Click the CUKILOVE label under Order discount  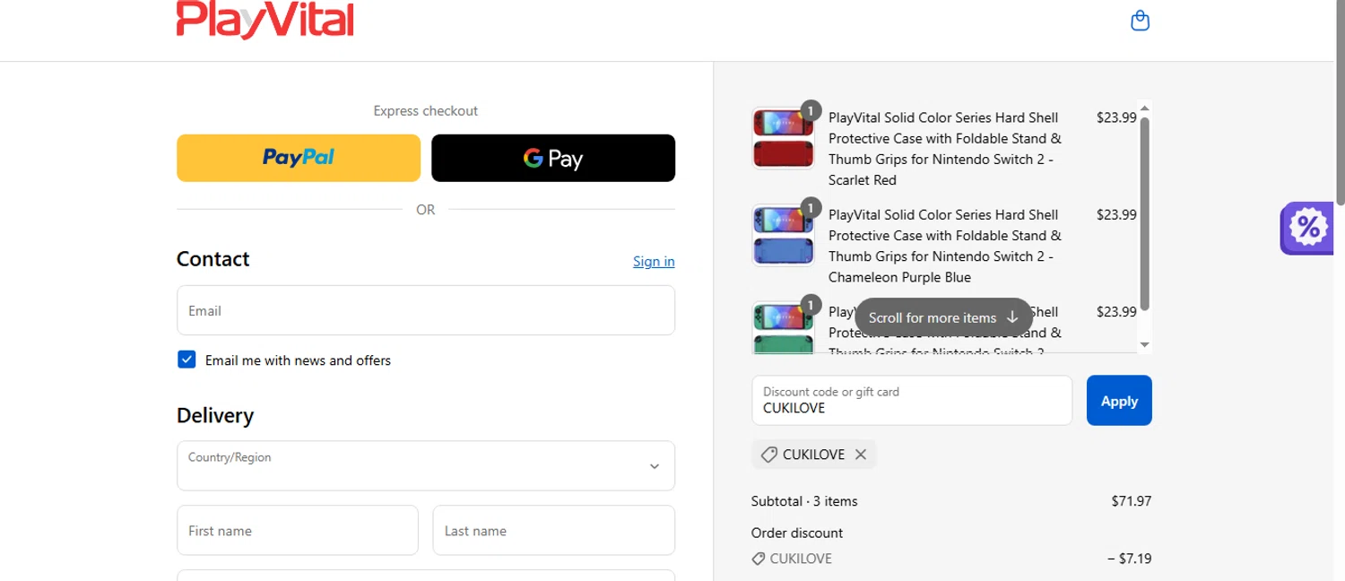[801, 559]
